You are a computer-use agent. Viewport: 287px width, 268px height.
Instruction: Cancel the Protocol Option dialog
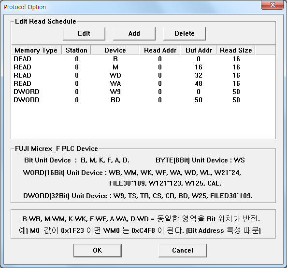pos(183,250)
